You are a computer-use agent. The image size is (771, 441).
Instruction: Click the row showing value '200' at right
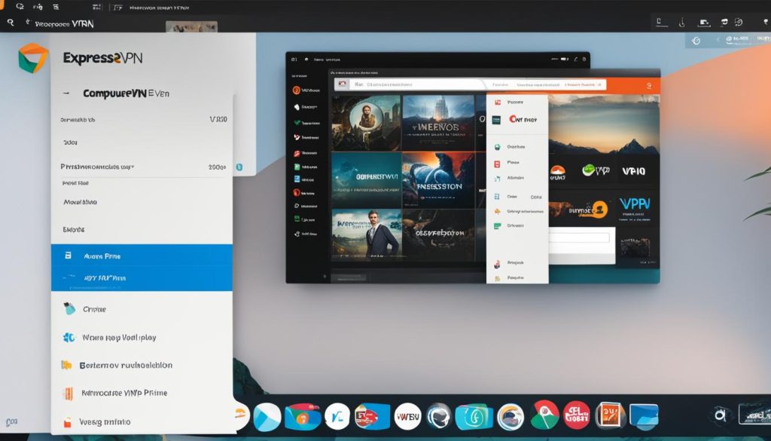(x=142, y=167)
